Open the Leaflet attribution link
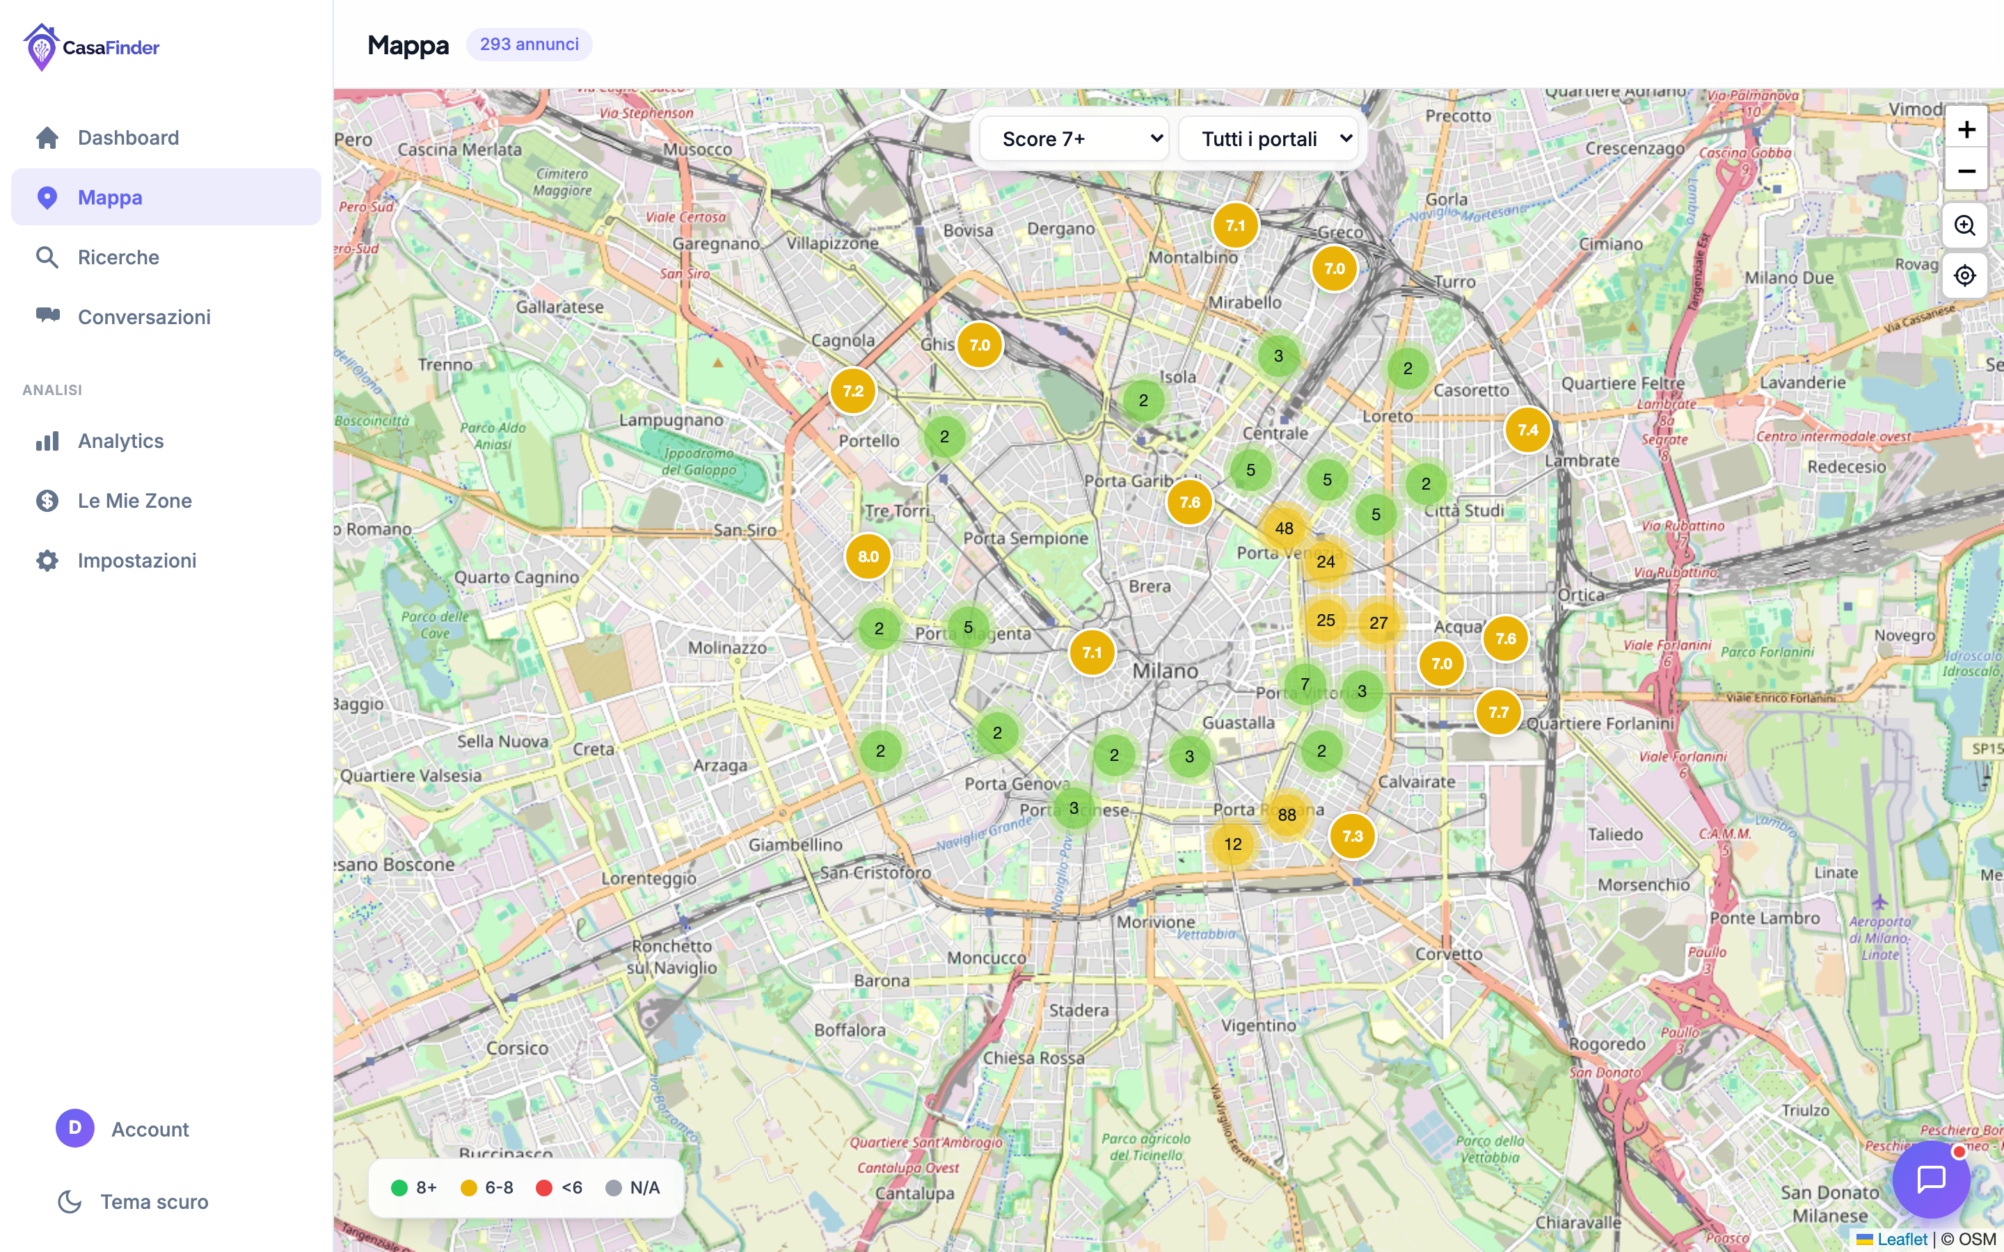This screenshot has width=2004, height=1252. 1901,1239
